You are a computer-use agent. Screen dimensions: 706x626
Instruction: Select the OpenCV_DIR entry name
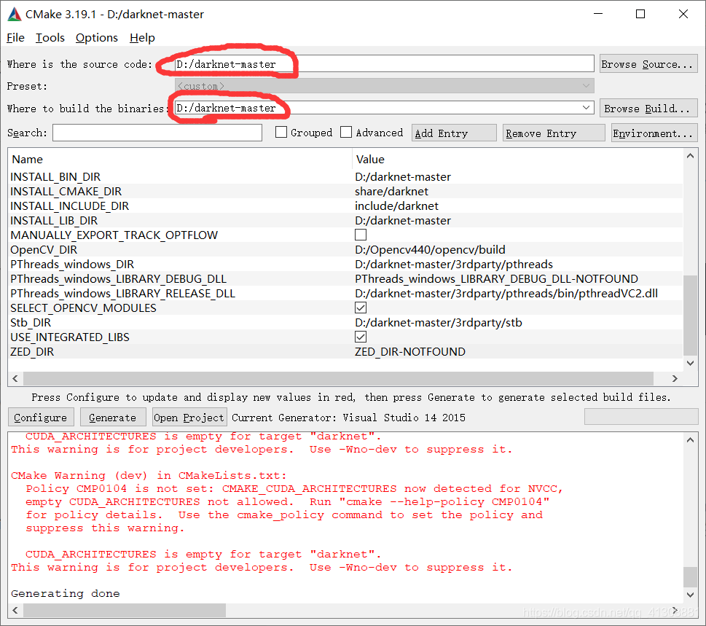(44, 249)
